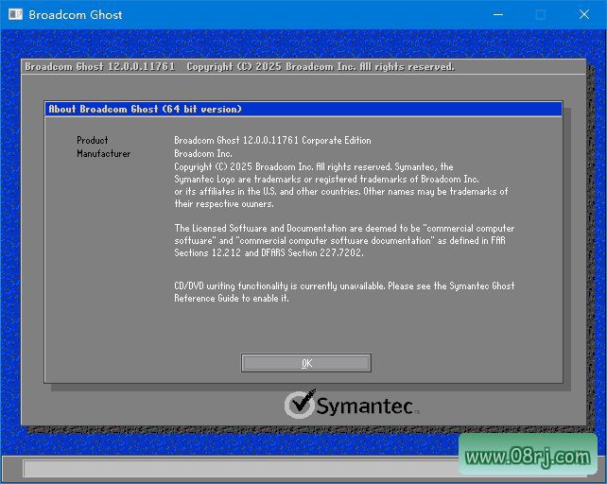The image size is (607, 484).
Task: Select the Licensed Software and Documentation paragraph
Action: point(344,240)
